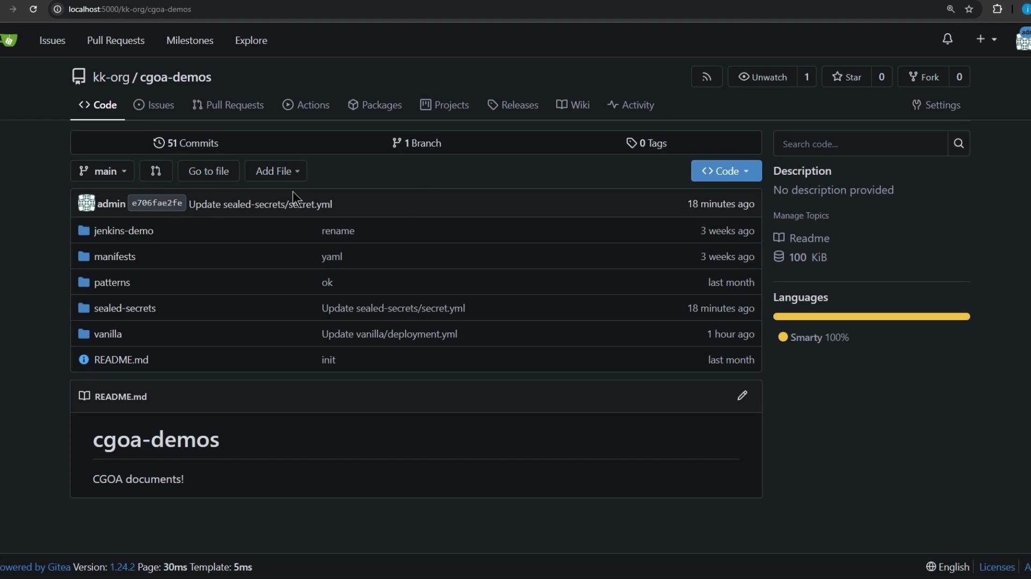Open repository Settings tab
This screenshot has width=1031, height=579.
point(936,105)
